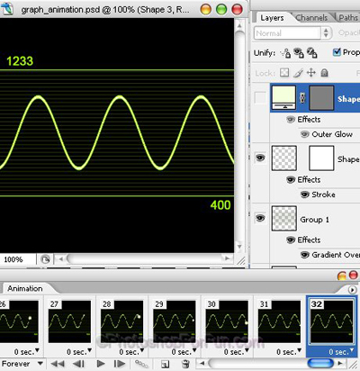
Task: Click the unify layer visibility icon
Action: click(299, 53)
